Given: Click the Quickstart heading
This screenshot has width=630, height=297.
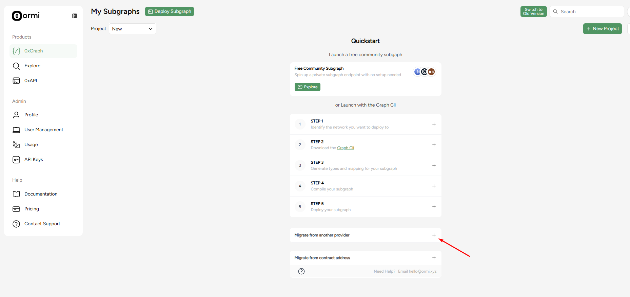Looking at the screenshot, I should tap(366, 41).
